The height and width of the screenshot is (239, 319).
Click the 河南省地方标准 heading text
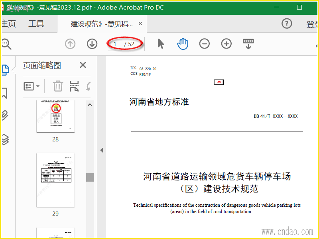click(x=159, y=102)
